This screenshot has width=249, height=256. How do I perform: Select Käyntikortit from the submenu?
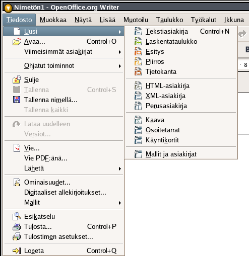181,140
